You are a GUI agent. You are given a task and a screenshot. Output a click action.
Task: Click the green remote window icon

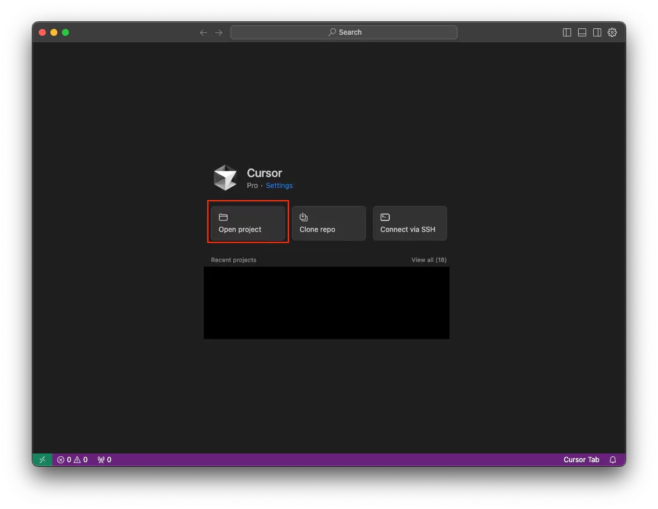42,460
